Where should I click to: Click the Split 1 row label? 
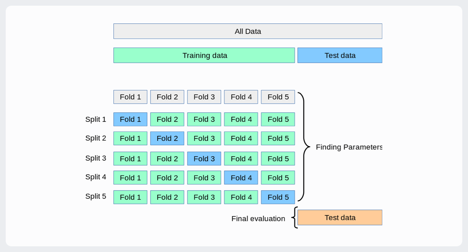click(x=96, y=119)
